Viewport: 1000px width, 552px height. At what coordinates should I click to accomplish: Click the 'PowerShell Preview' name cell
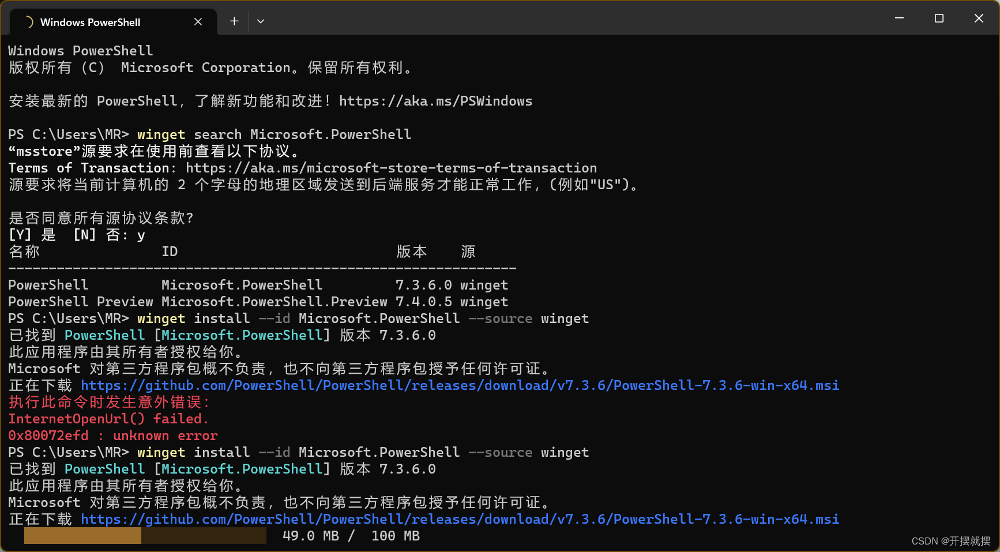pyautogui.click(x=81, y=302)
